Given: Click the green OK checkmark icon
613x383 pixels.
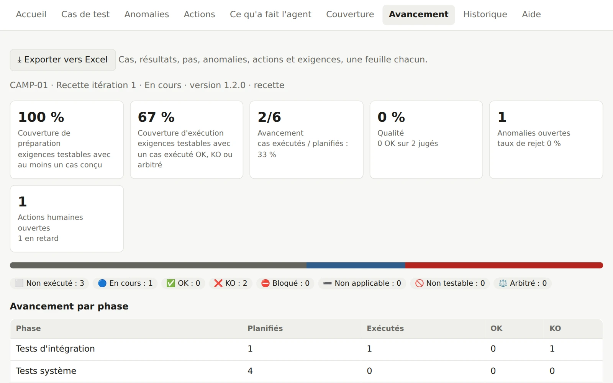Looking at the screenshot, I should pos(171,283).
